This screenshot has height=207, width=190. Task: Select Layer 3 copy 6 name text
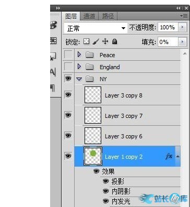(124, 136)
